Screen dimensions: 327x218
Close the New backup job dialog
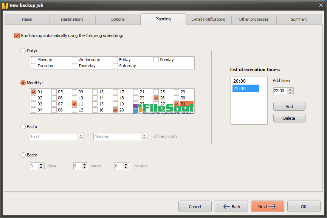(321, 5)
